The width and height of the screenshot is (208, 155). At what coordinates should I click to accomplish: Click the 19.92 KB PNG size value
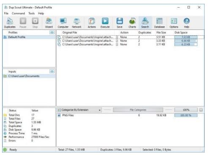pos(161,116)
